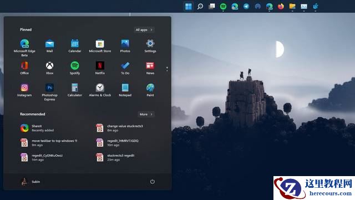
Task: Open File Explorer from the taskbar
Action: [x=292, y=6]
